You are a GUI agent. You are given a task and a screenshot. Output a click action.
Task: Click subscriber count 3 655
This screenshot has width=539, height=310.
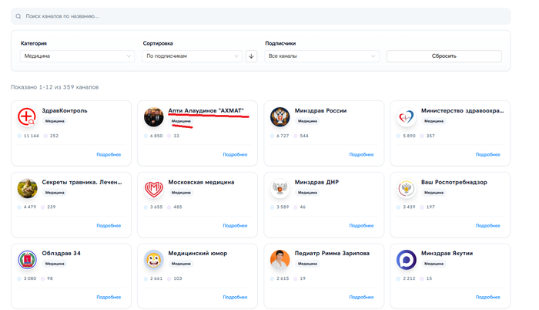tap(156, 207)
